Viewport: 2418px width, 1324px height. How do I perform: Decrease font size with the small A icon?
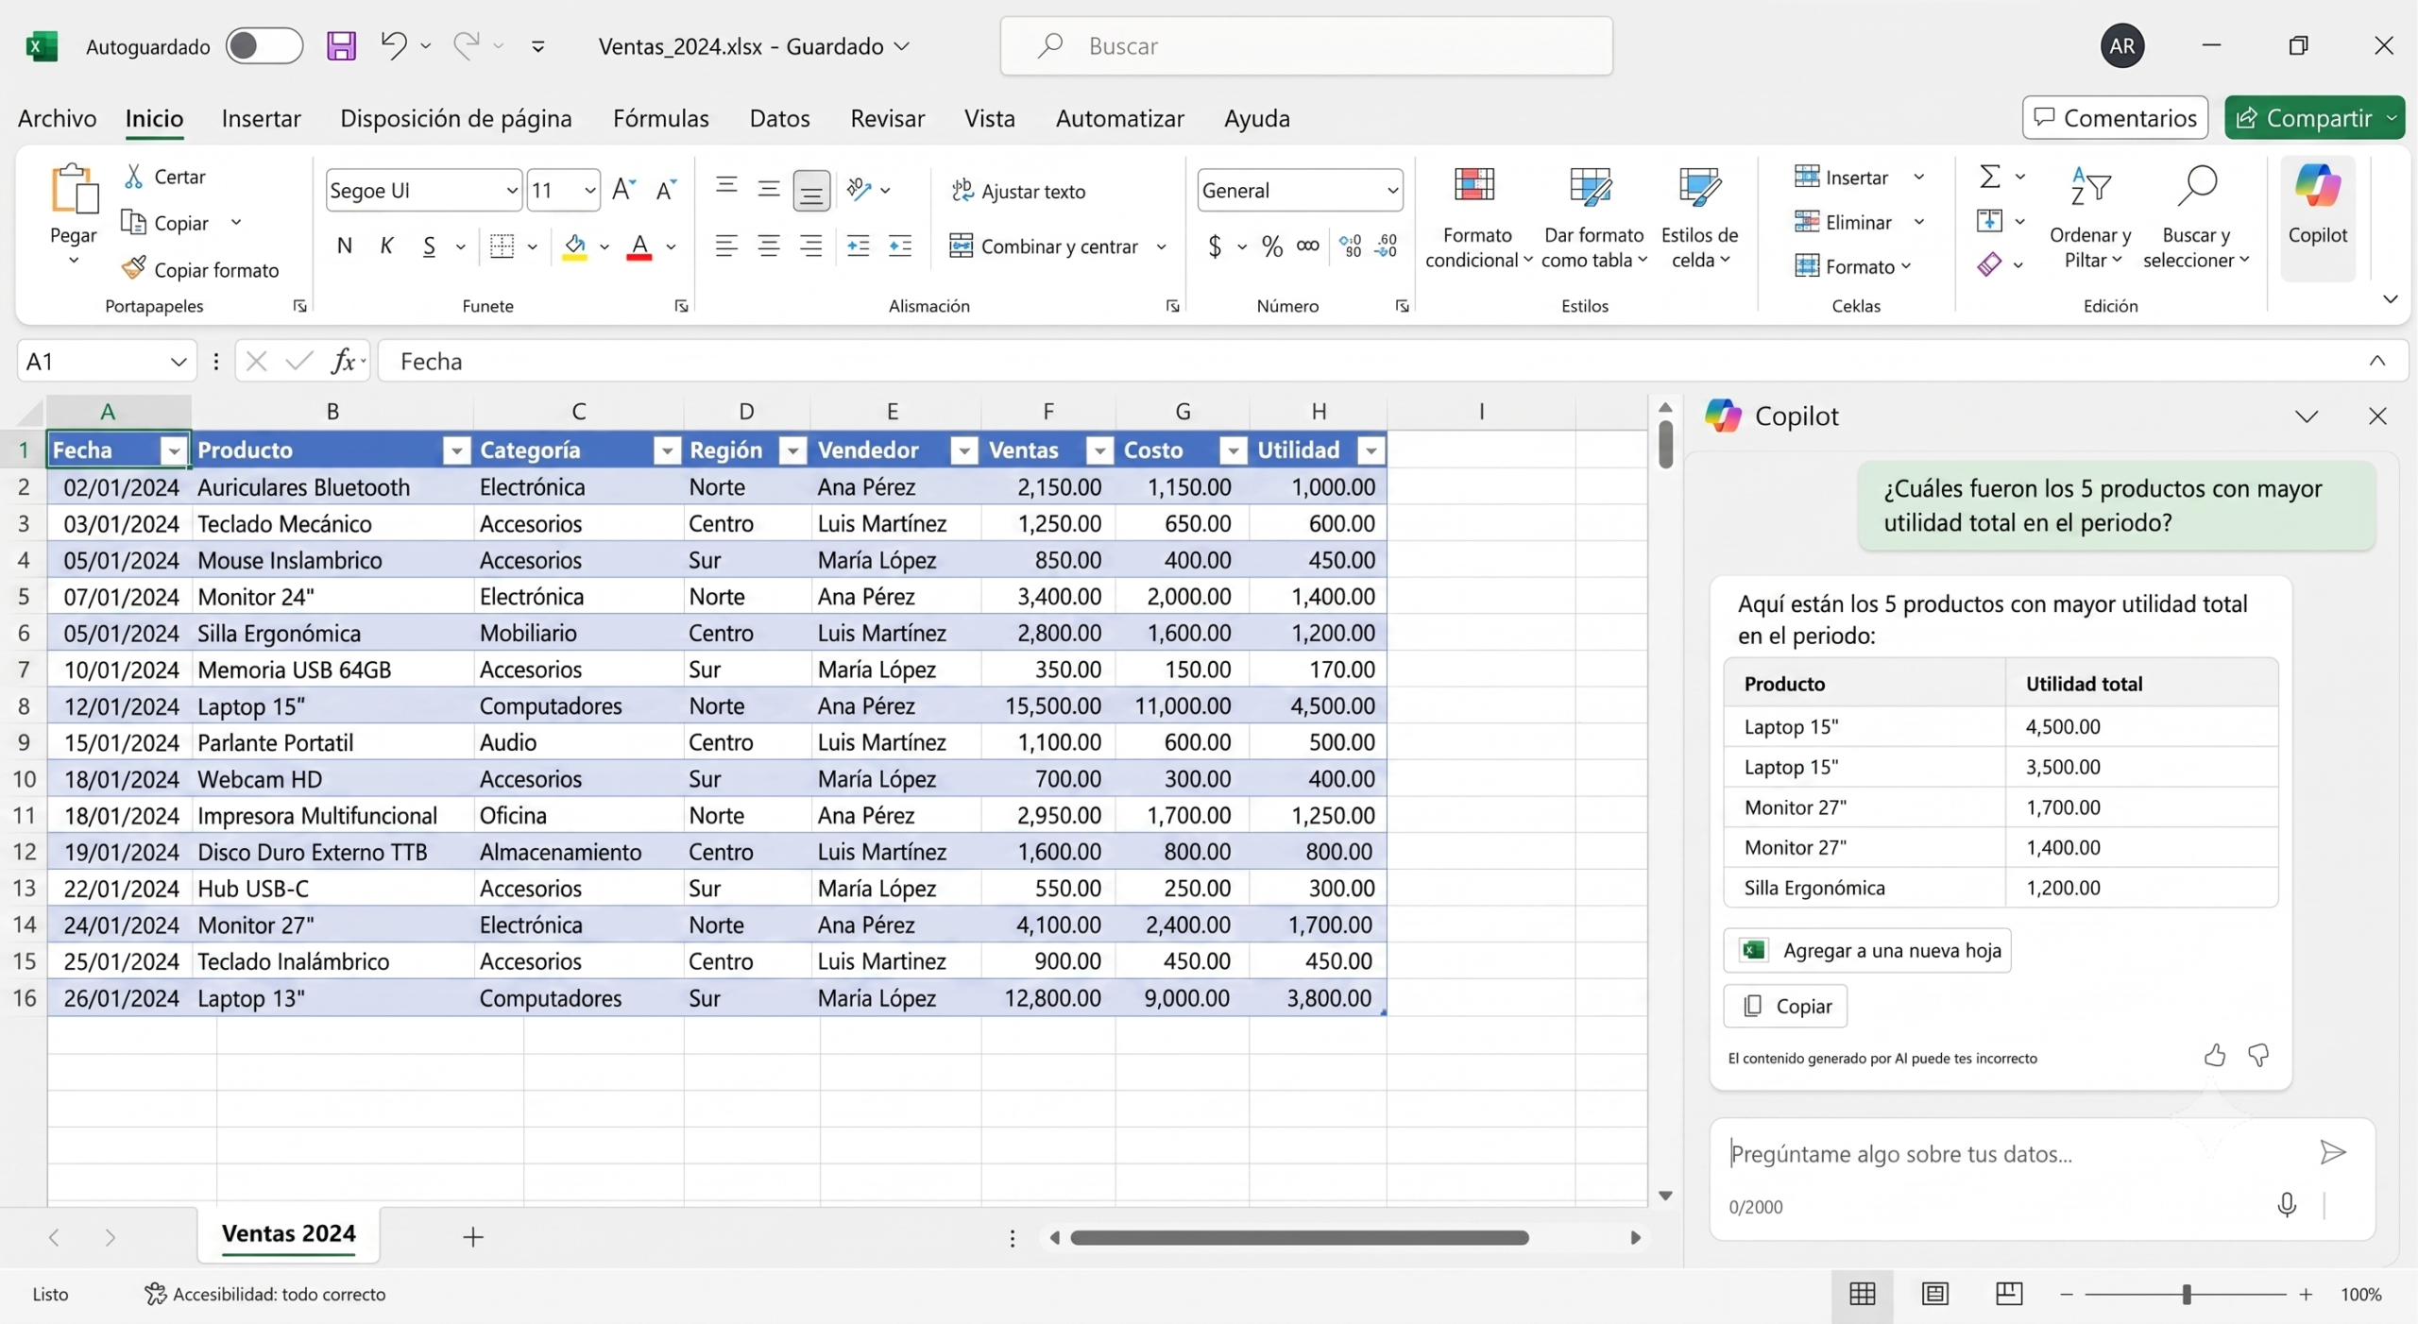[x=666, y=190]
